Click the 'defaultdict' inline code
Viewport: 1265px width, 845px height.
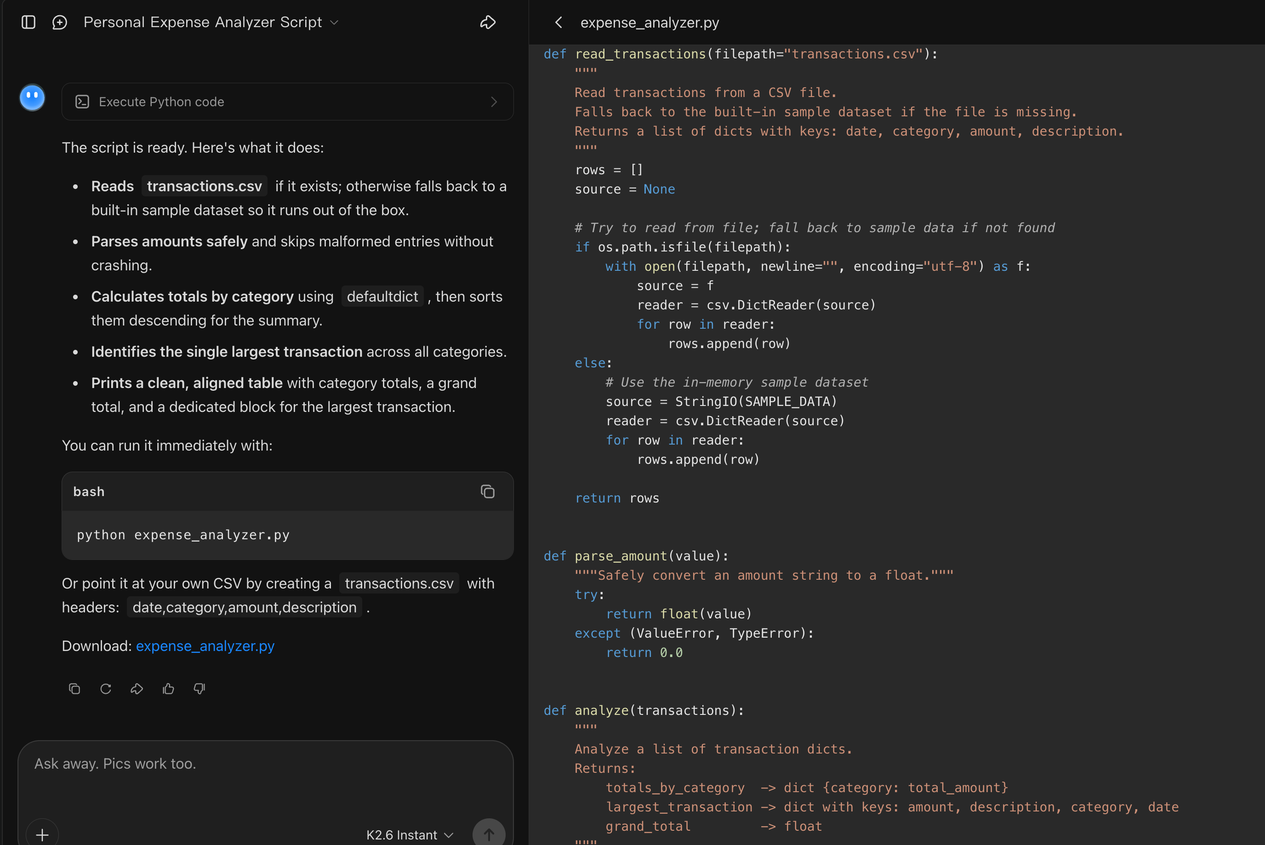(382, 297)
